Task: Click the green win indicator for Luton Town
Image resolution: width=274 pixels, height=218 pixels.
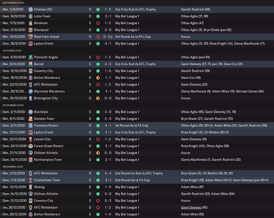Action: click(x=98, y=16)
